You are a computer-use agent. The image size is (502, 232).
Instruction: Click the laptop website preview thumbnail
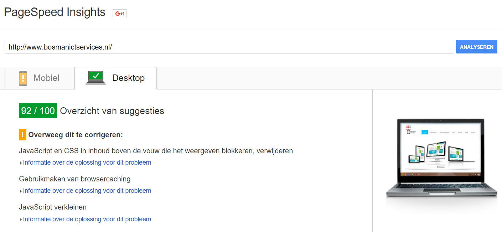click(441, 159)
